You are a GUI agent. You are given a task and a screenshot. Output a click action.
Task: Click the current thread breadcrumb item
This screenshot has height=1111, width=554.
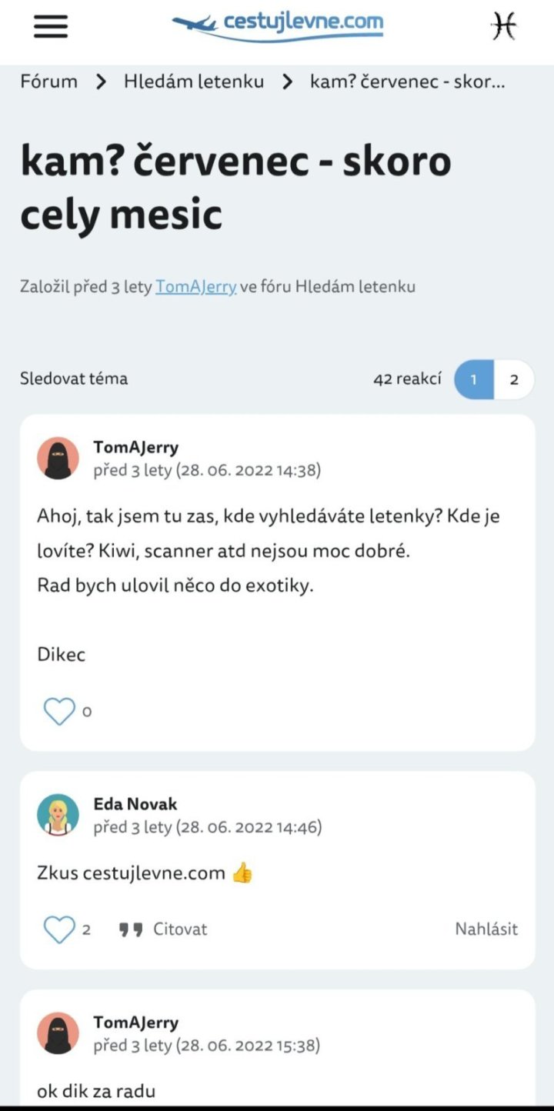tap(407, 82)
